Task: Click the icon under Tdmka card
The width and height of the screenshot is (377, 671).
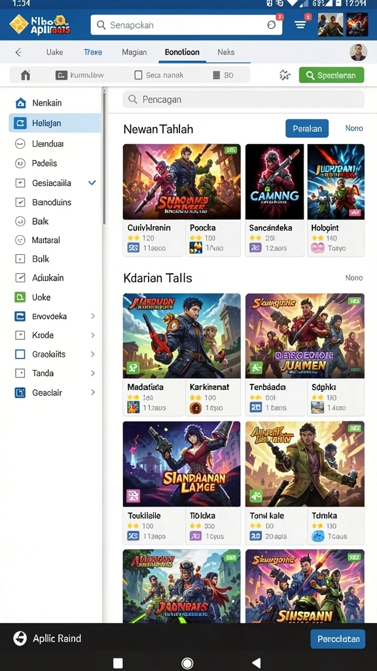Action: tap(317, 536)
